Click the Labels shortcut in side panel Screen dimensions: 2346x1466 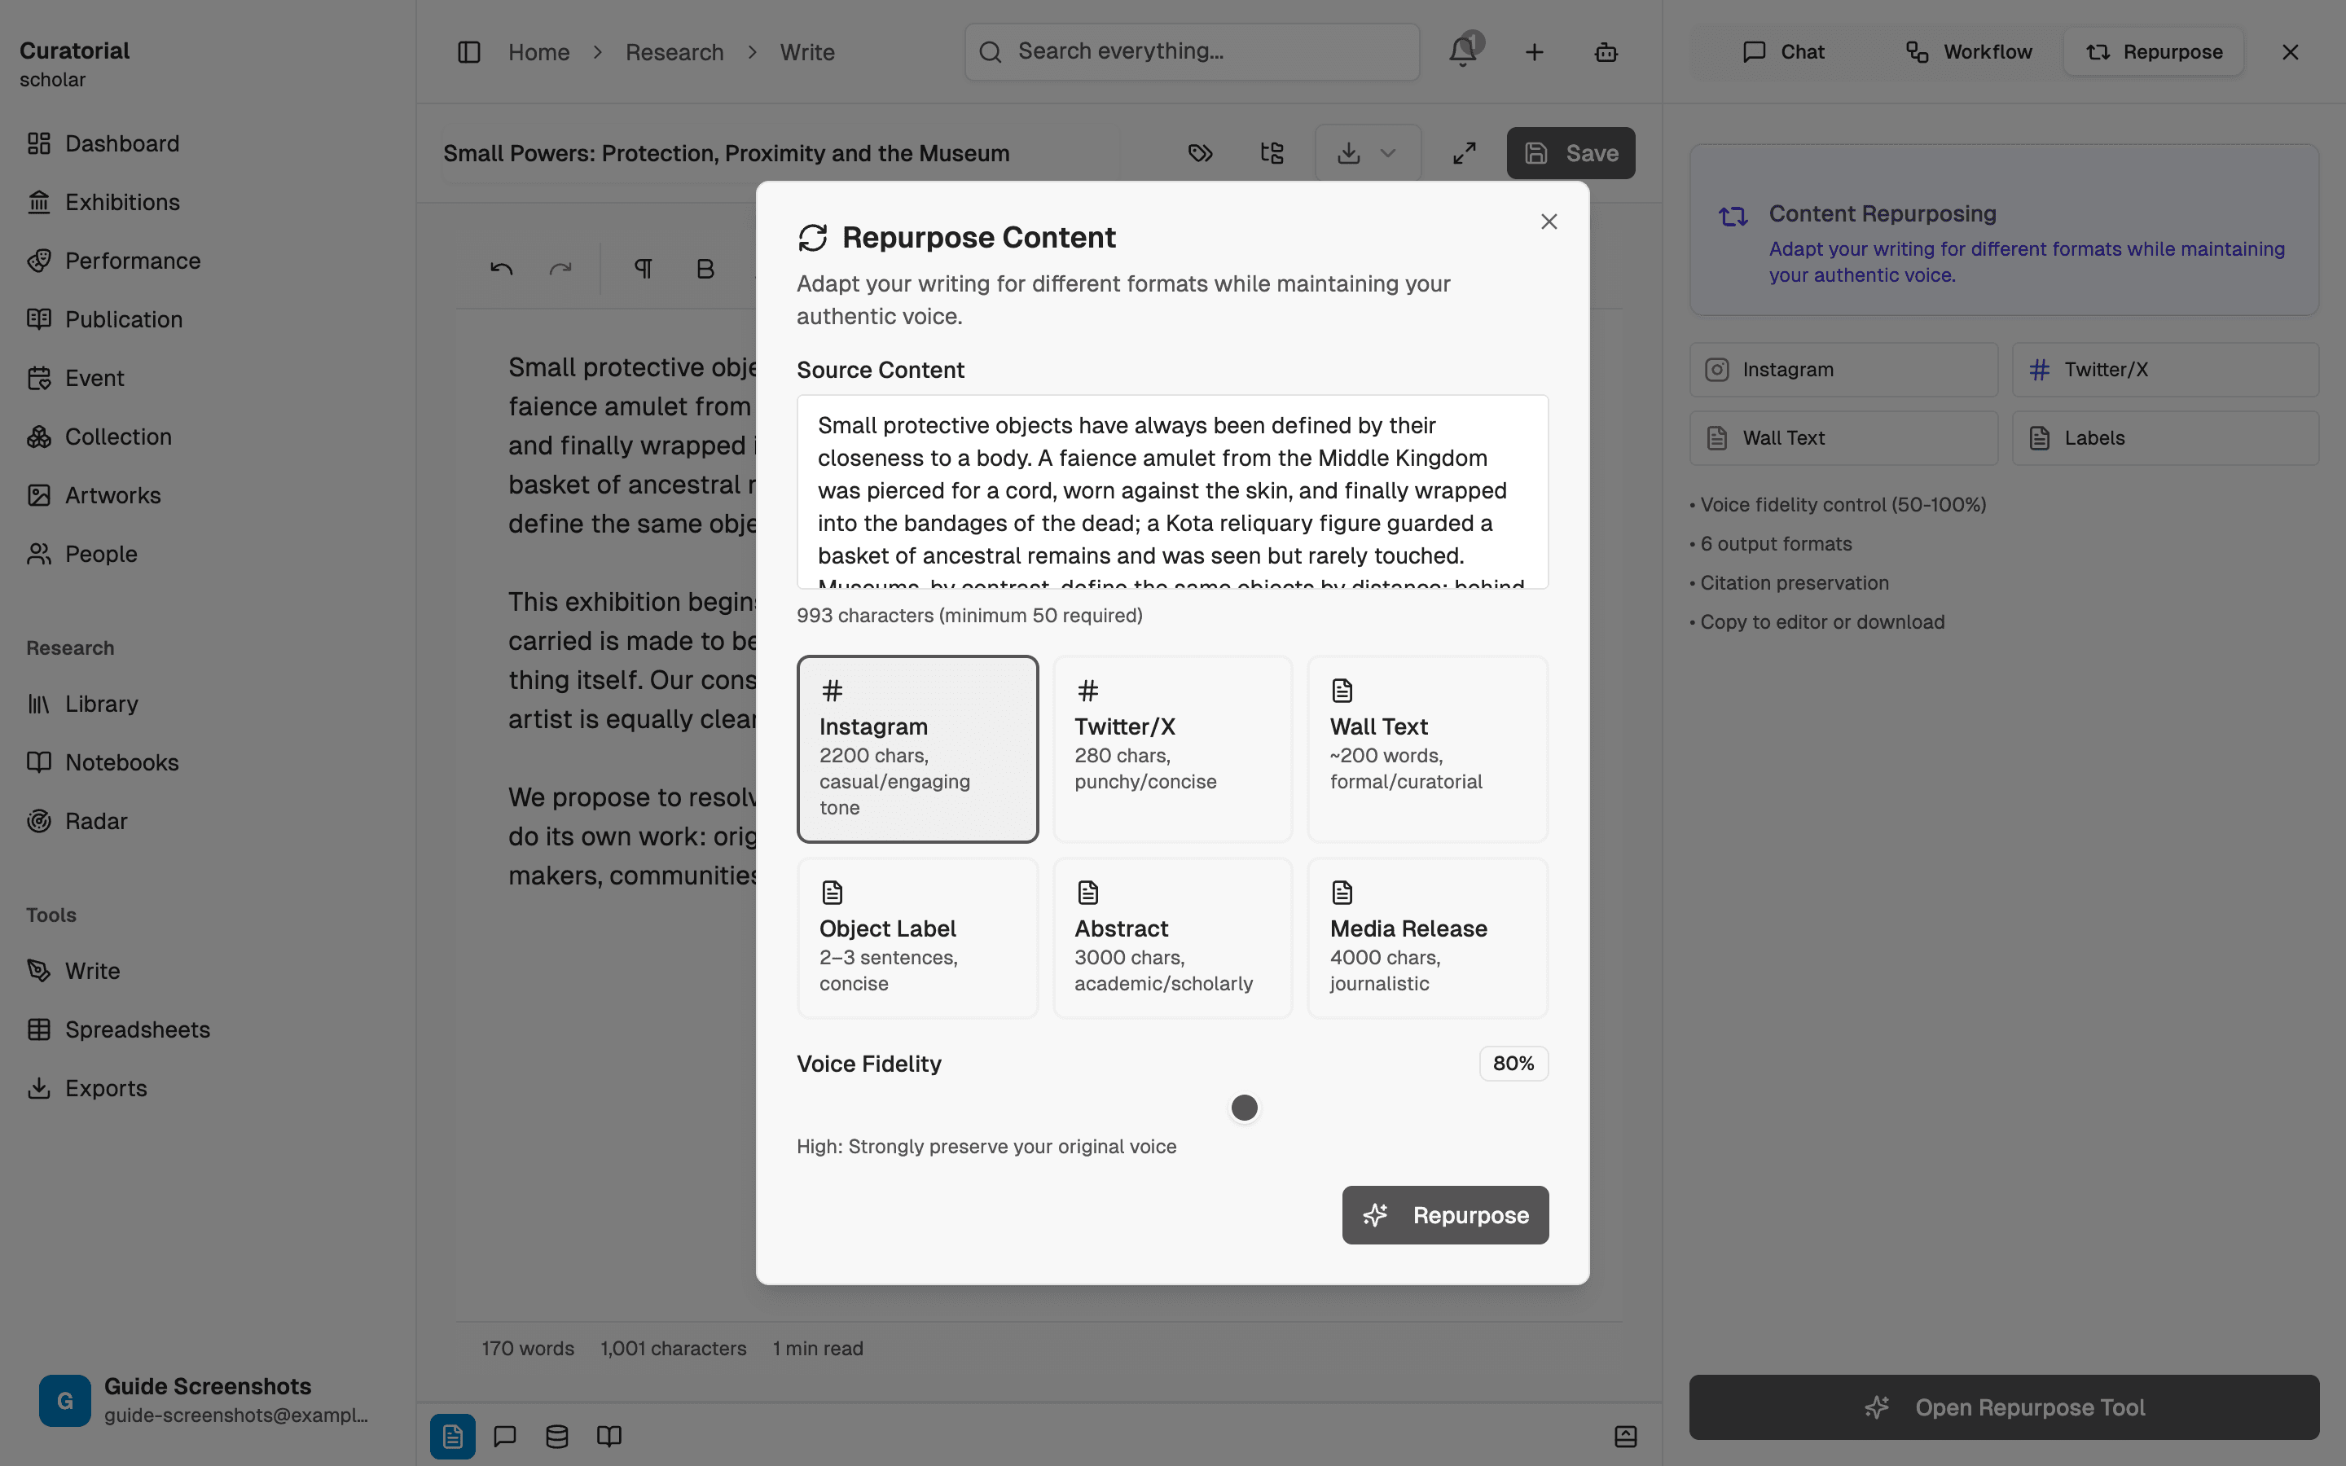click(x=2166, y=438)
